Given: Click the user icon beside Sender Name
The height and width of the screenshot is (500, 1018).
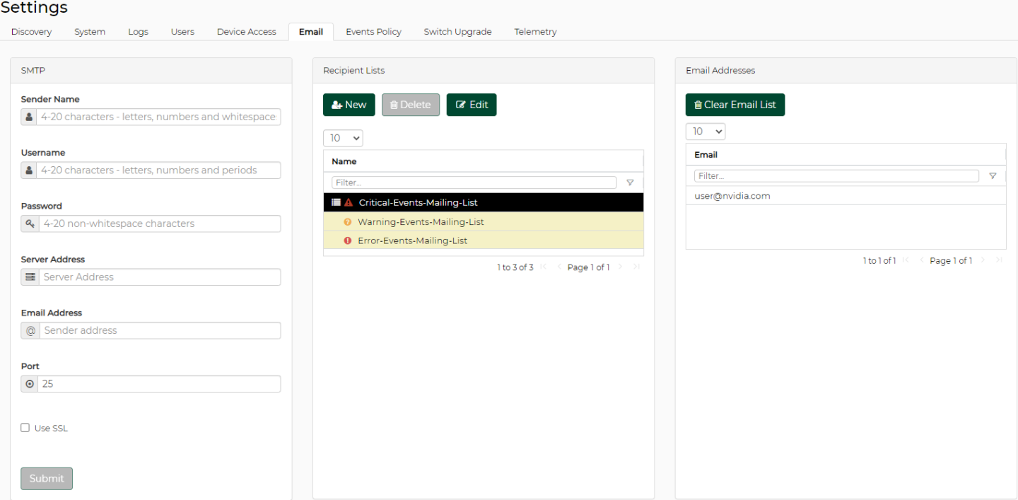Looking at the screenshot, I should coord(29,117).
